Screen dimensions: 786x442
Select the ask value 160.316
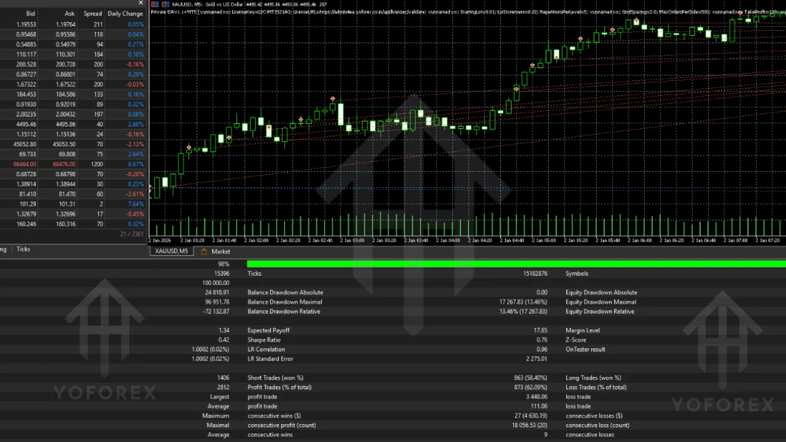coord(64,224)
